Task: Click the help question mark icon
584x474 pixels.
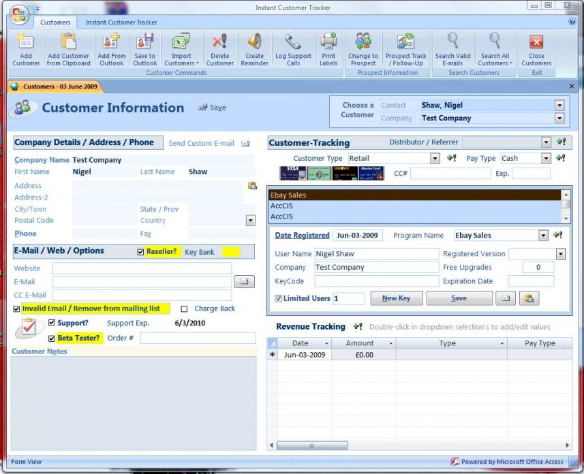Action: [572, 22]
